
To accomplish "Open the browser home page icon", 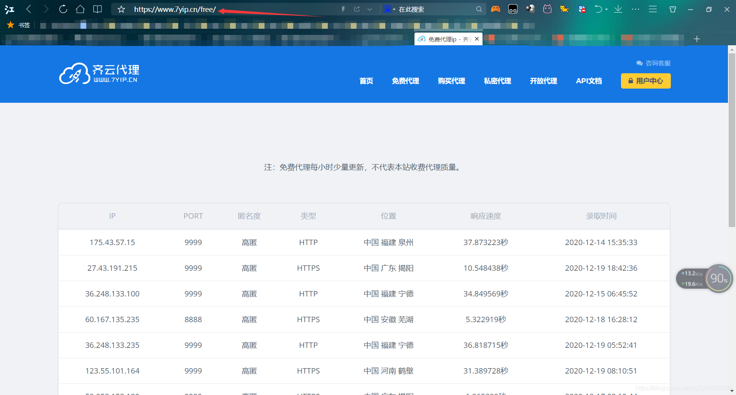I will 80,9.
